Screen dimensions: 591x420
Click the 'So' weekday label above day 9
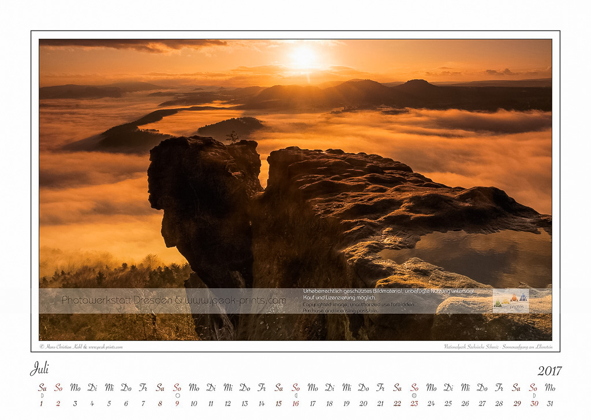(177, 388)
